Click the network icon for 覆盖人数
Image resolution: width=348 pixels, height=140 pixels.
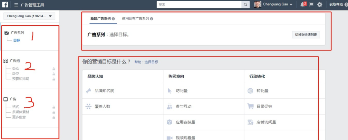(89, 106)
